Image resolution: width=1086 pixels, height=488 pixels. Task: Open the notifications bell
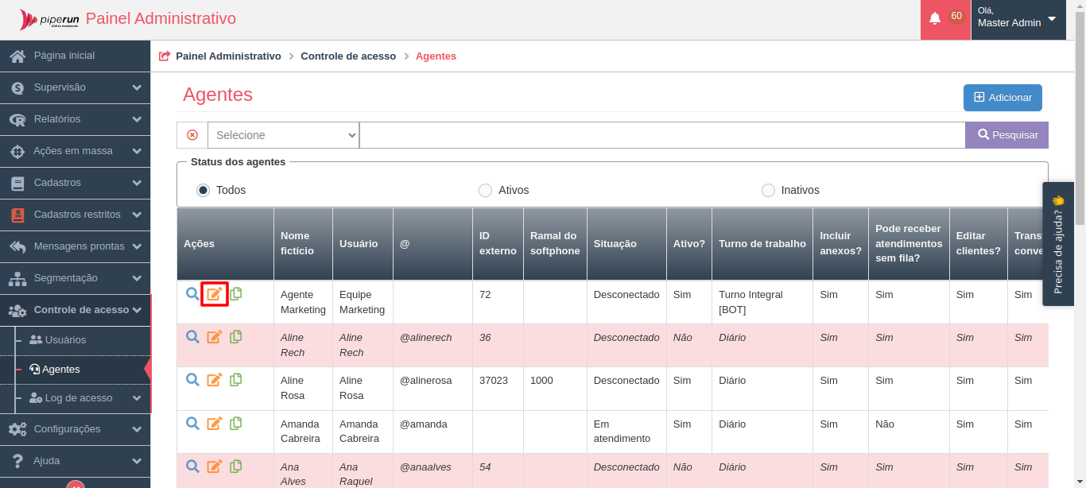[x=935, y=18]
